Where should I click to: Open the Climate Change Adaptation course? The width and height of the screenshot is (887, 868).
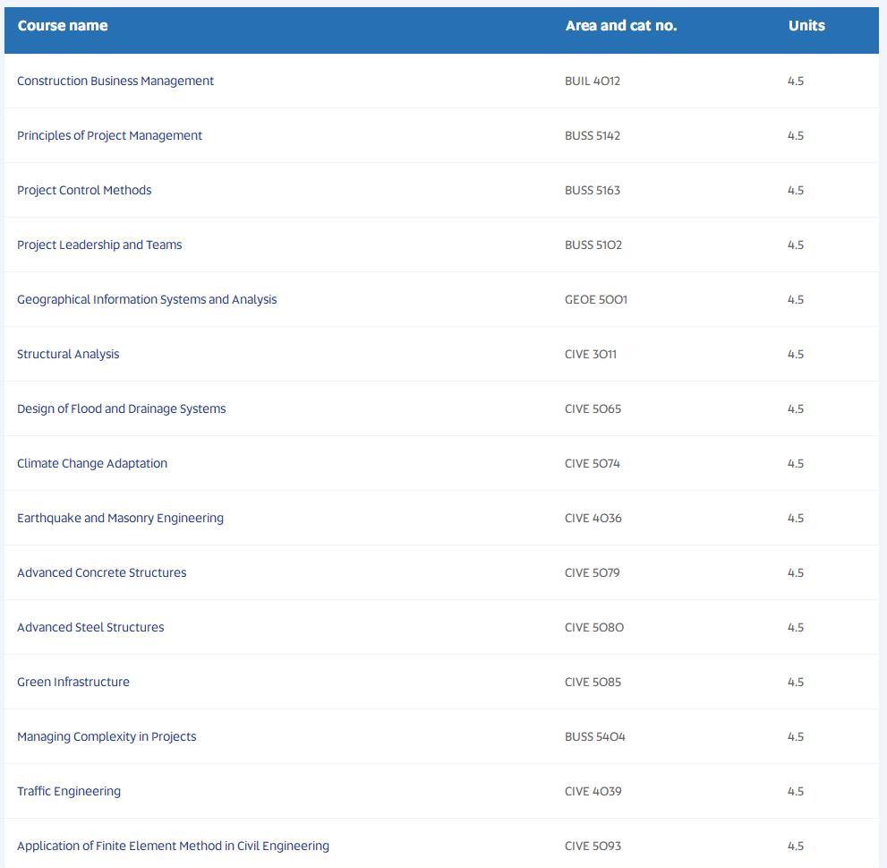tap(92, 464)
